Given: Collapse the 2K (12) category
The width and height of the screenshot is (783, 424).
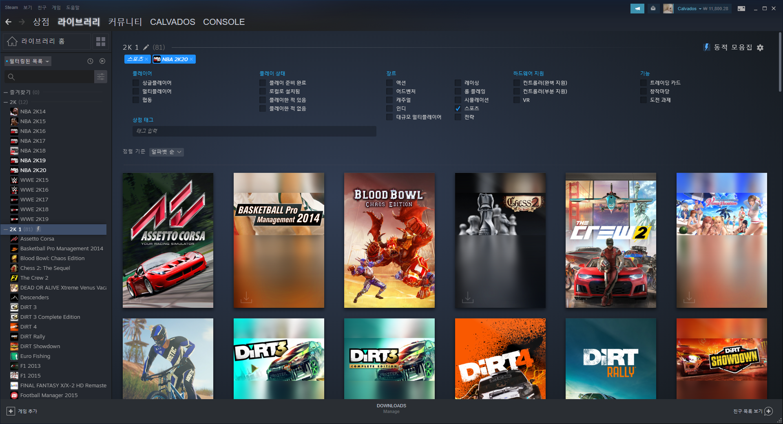Looking at the screenshot, I should tap(6, 102).
